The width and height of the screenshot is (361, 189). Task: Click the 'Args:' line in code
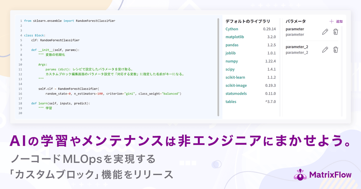[x=43, y=64]
